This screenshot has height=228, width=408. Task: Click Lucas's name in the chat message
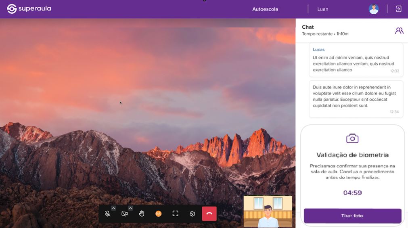(318, 50)
